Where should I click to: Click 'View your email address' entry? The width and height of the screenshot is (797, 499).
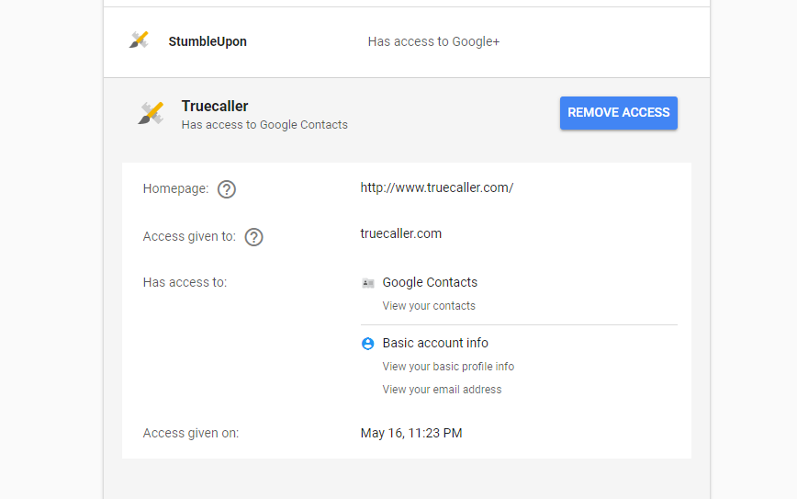(442, 389)
